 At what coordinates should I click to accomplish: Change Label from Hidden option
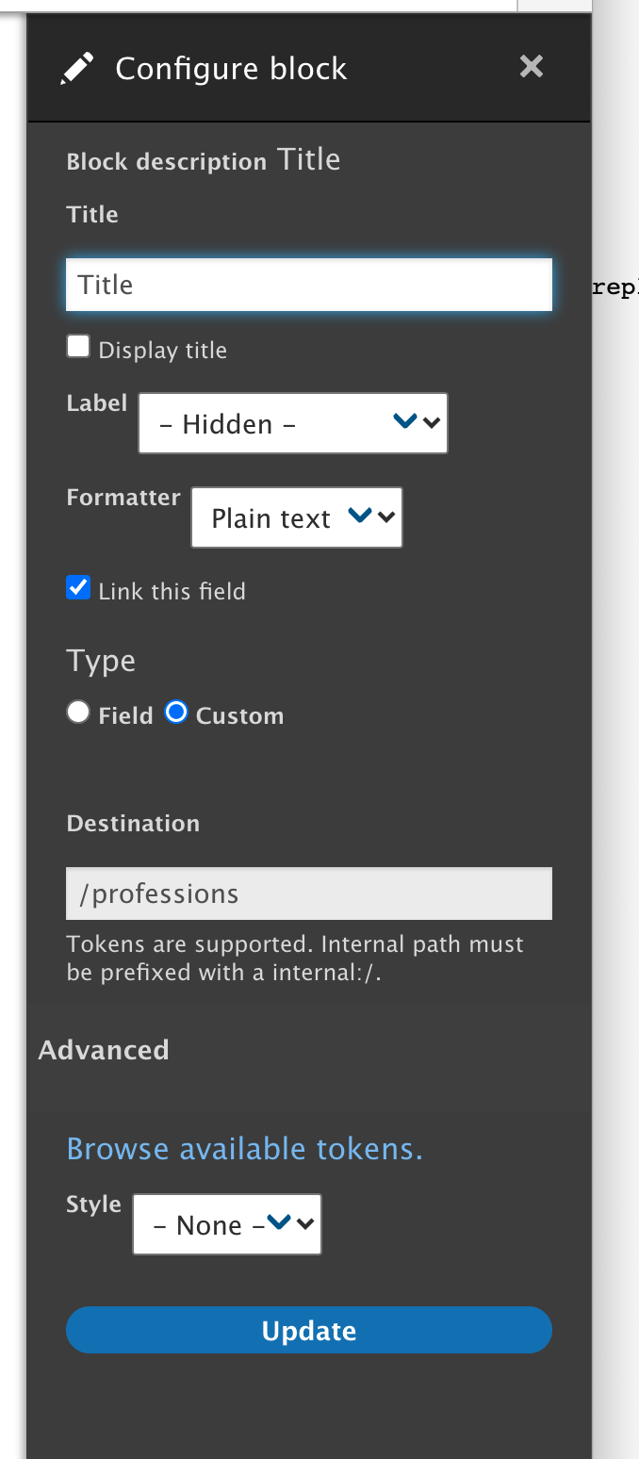293,422
